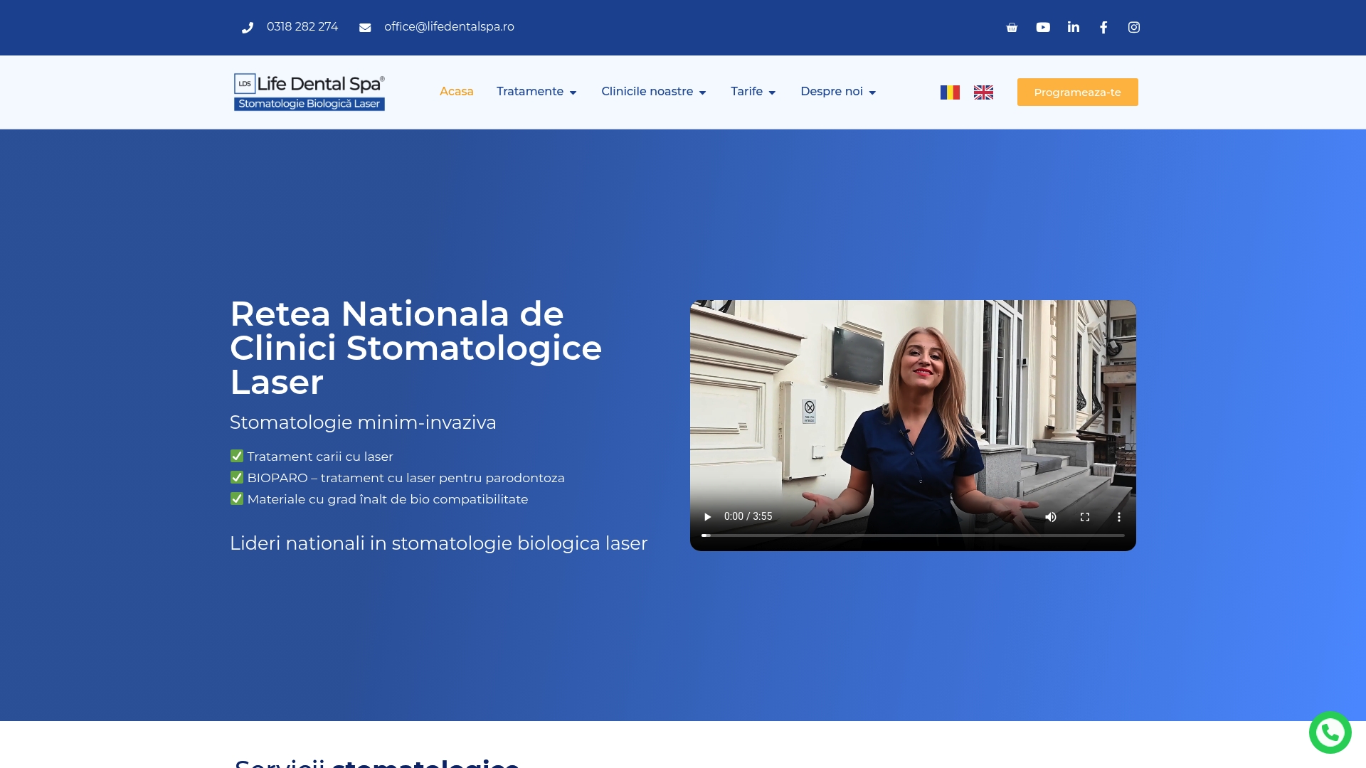
Task: Open the Instagram profile icon
Action: coord(1134,27)
